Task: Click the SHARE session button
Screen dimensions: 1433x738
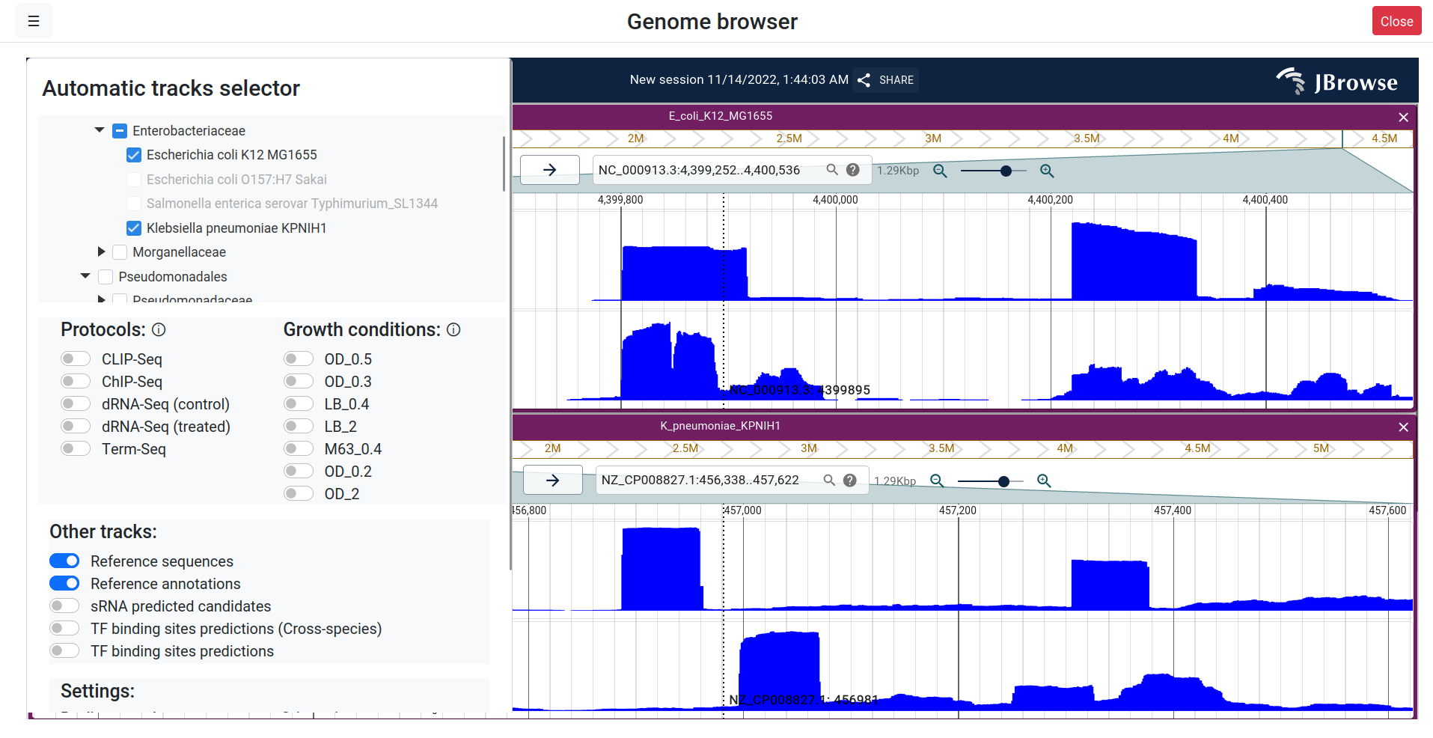Action: (886, 80)
